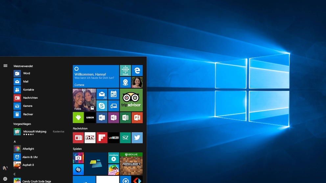Launch the Skype tile
The image size is (326, 183).
pyautogui.click(x=102, y=106)
